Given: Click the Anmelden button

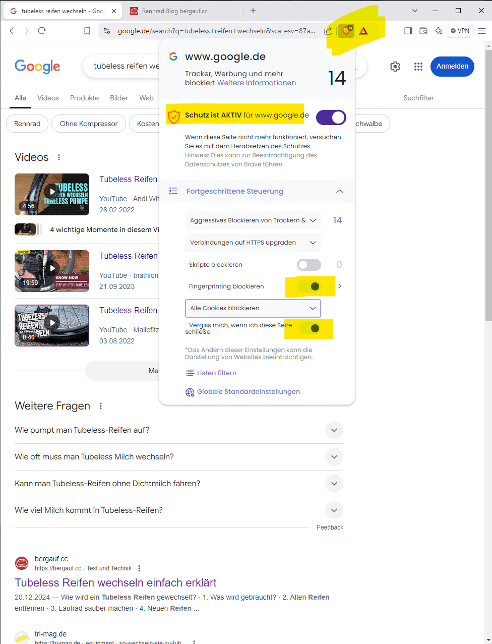Looking at the screenshot, I should 452,67.
